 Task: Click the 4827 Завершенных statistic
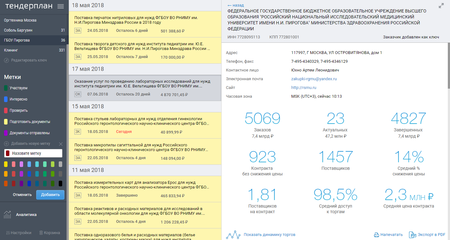(409, 125)
